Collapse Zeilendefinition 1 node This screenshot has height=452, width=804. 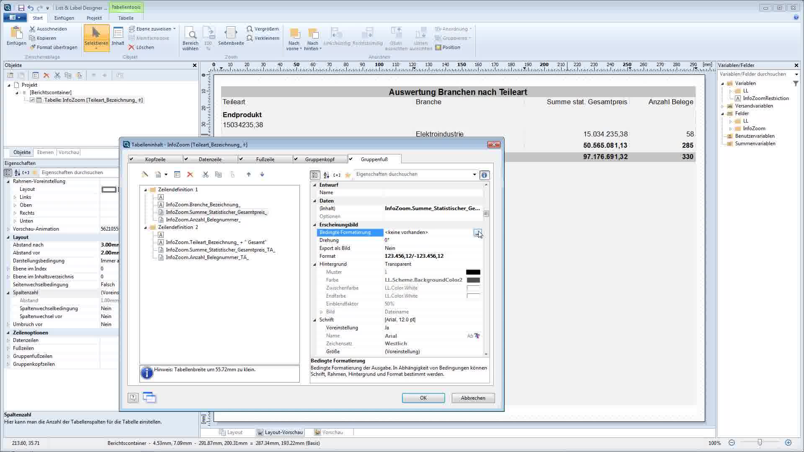coord(146,190)
